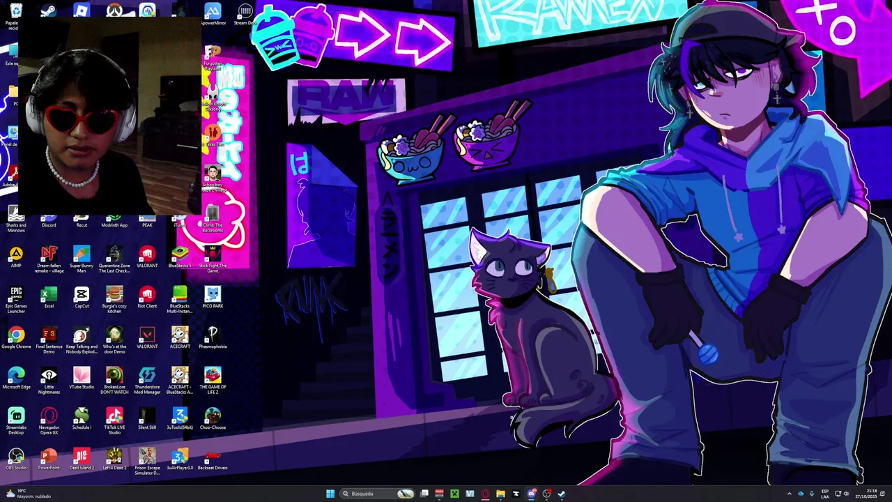The height and width of the screenshot is (502, 892).
Task: Click the webcam overlay window
Action: (x=109, y=116)
